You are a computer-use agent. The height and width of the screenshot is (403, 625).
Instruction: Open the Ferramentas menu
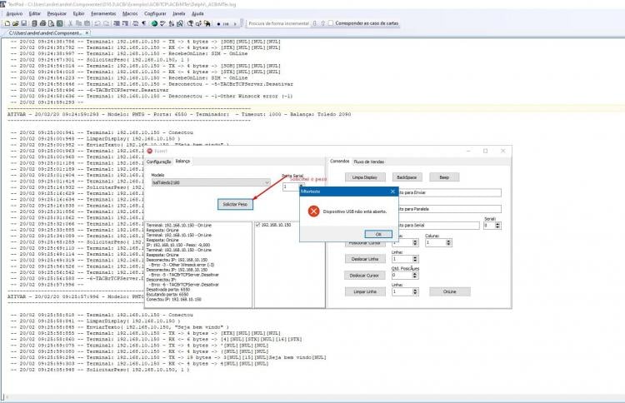click(103, 13)
